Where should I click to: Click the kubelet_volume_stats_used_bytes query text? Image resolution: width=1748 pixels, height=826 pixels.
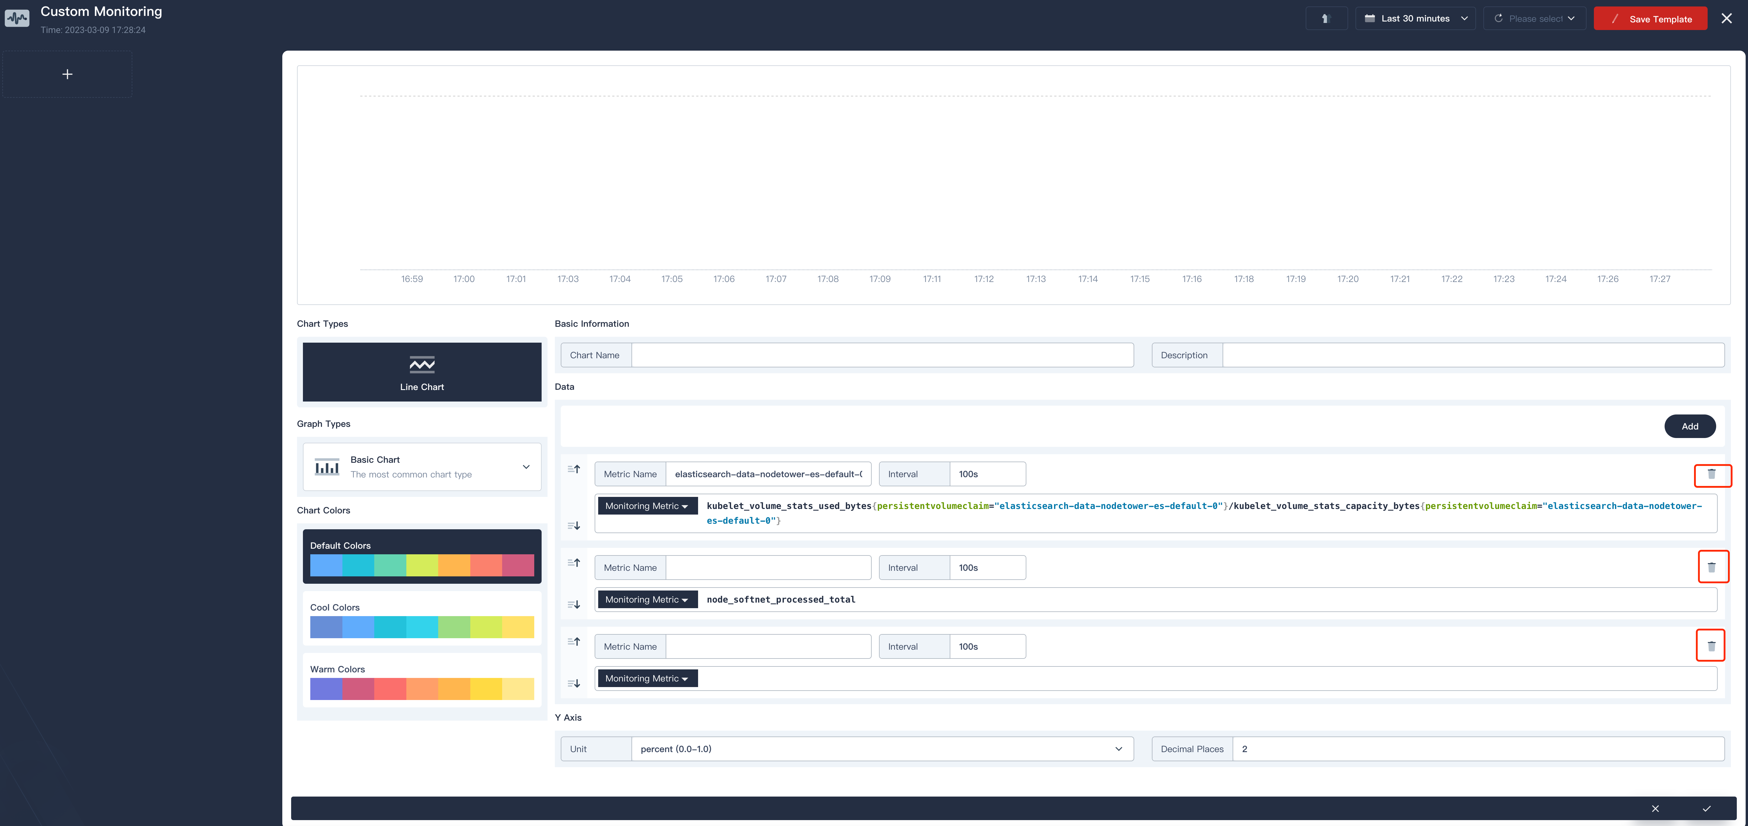(789, 506)
